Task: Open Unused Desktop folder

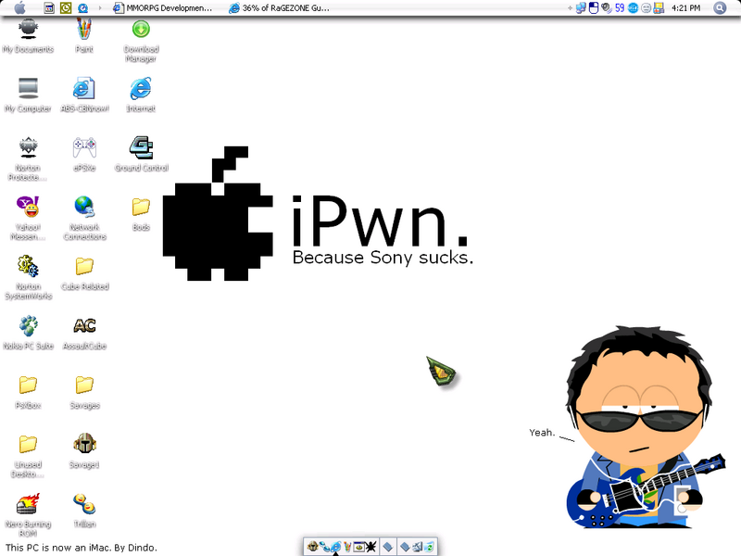Action: (x=28, y=455)
